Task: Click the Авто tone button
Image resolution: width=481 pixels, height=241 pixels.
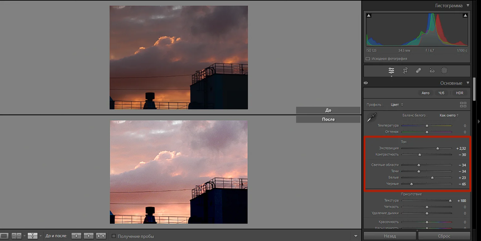Action: [x=426, y=93]
